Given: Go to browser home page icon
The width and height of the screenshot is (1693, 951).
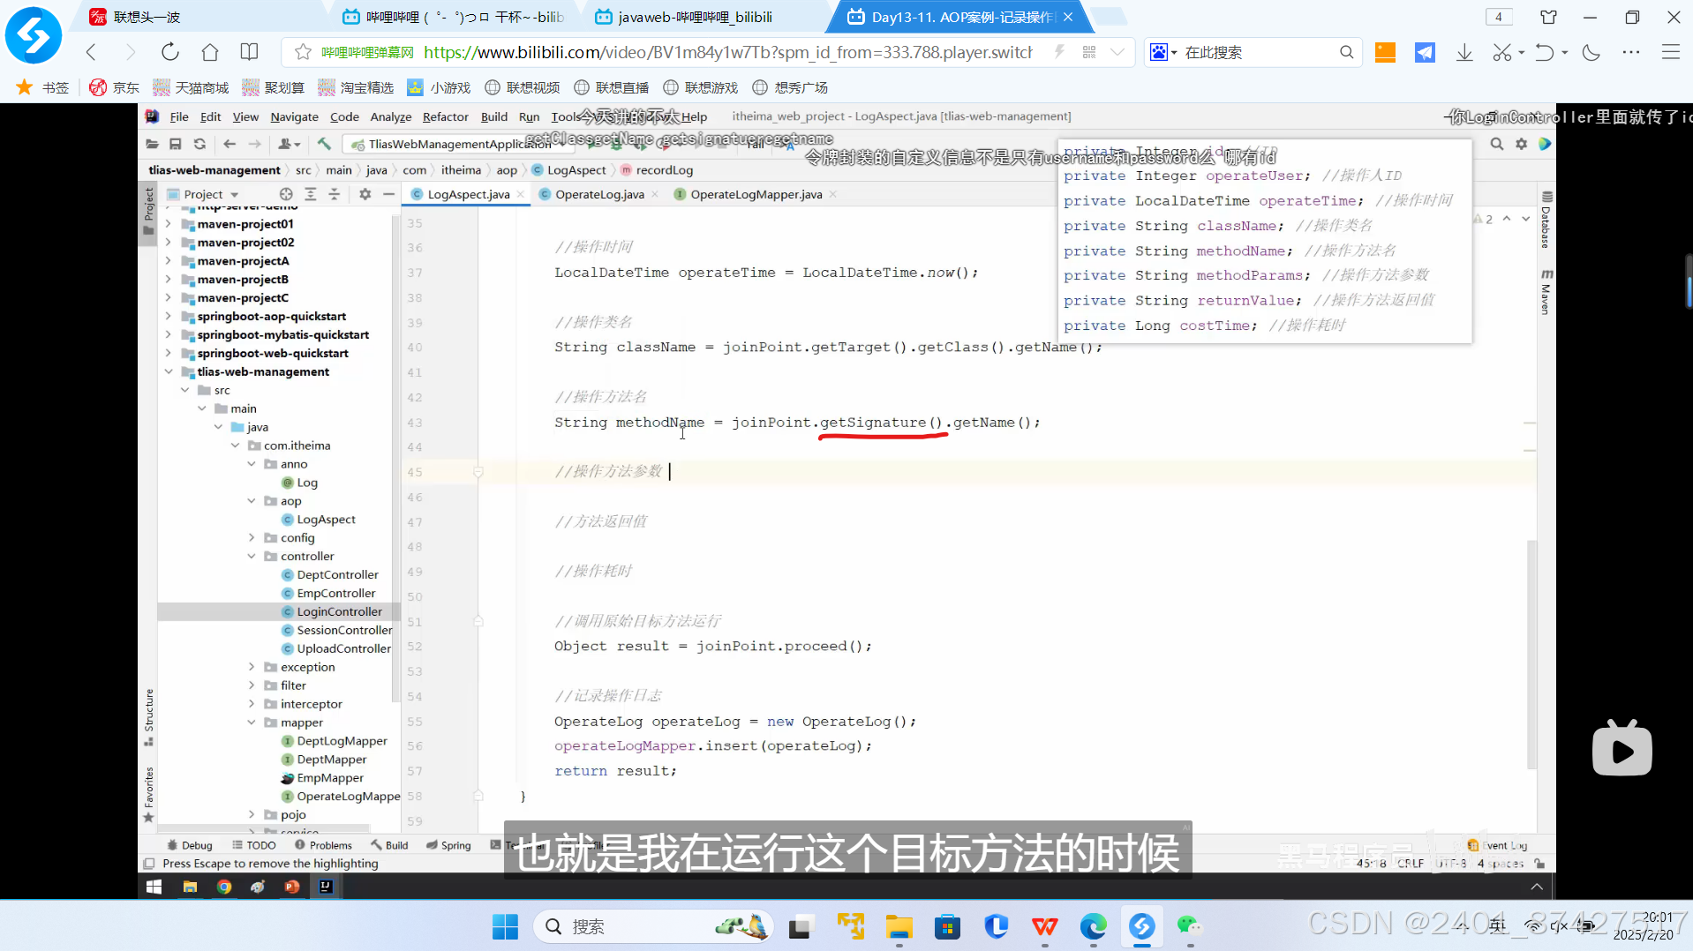Looking at the screenshot, I should point(210,52).
